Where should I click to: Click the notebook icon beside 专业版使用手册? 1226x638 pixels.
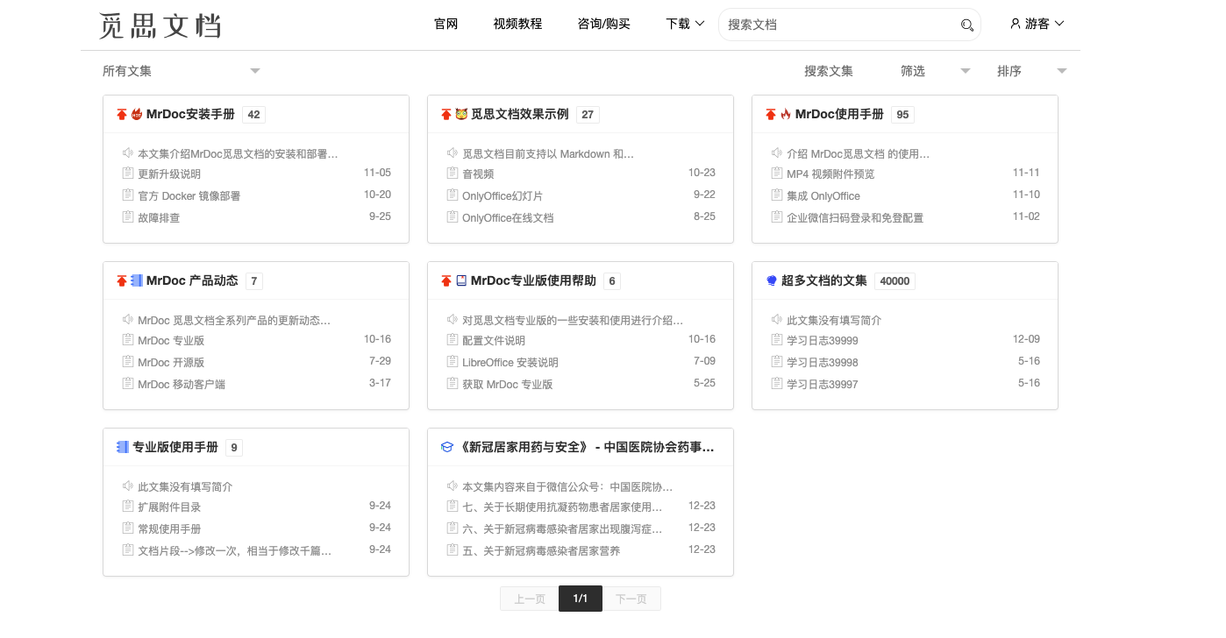coord(123,447)
